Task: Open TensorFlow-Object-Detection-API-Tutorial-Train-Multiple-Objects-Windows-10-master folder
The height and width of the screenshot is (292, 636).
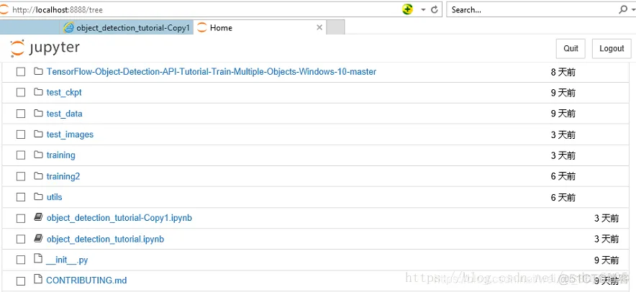Action: click(212, 72)
